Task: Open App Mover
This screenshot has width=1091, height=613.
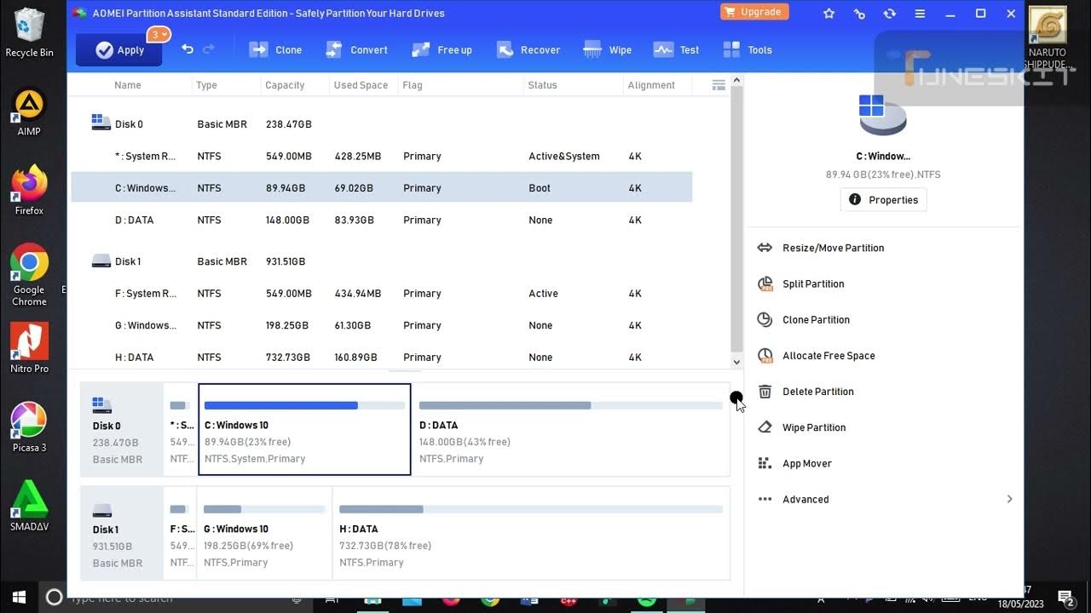Action: pos(794,463)
